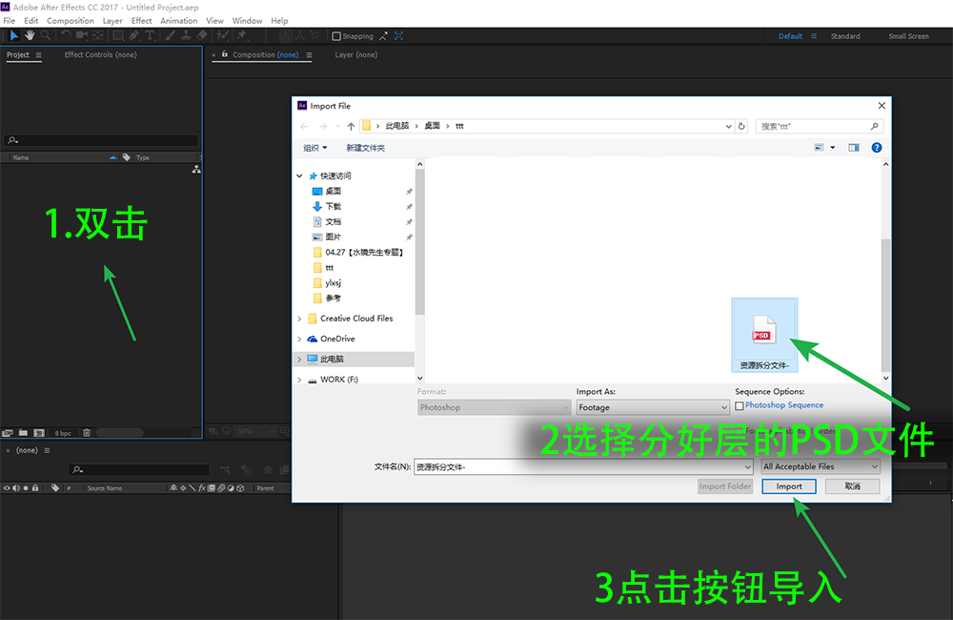The height and width of the screenshot is (620, 953).
Task: Switch to the Small Screen workspace
Action: (908, 36)
